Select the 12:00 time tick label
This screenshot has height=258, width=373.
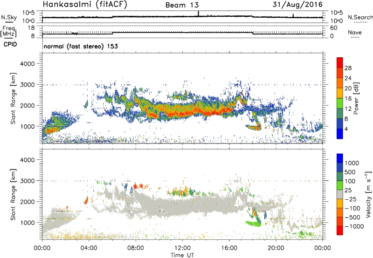pos(182,248)
